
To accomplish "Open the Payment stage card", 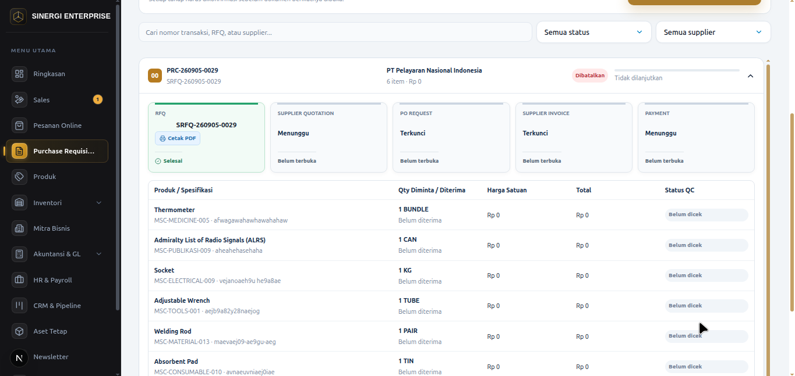I will 697,138.
